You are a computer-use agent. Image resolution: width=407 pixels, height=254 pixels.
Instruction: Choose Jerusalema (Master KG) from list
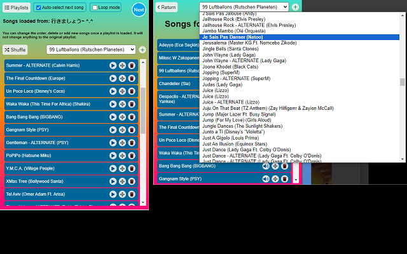pyautogui.click(x=300, y=43)
